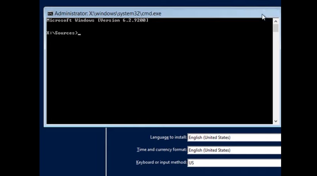Open the Time and currency format dropdown
The height and width of the screenshot is (176, 317).
[234, 150]
